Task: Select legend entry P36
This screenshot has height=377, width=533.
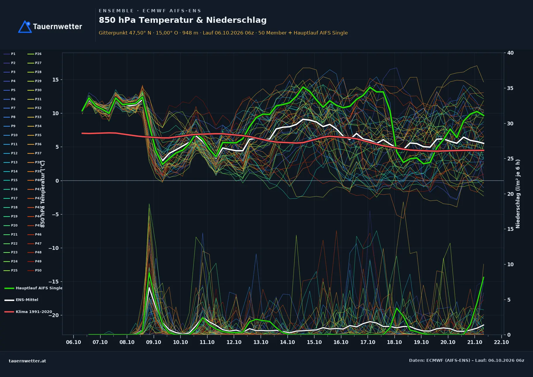Action: [x=34, y=144]
